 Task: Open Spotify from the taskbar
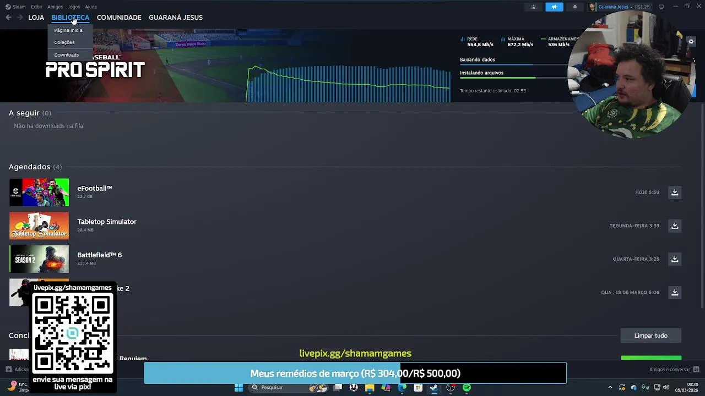point(467,387)
